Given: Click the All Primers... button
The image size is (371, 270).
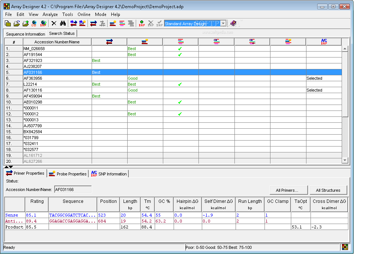Looking at the screenshot, I should (287, 190).
